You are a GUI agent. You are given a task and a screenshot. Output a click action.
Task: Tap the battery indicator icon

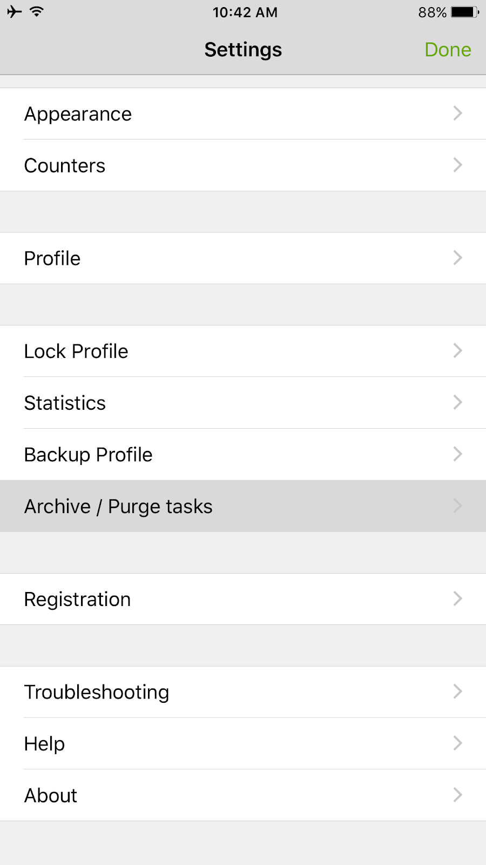tap(464, 12)
